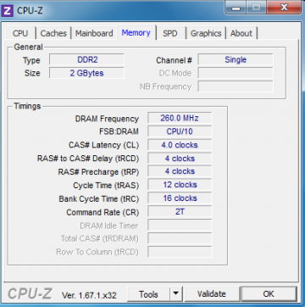Click the FSB:DRAM label
This screenshot has height=307, width=305.
click(119, 131)
